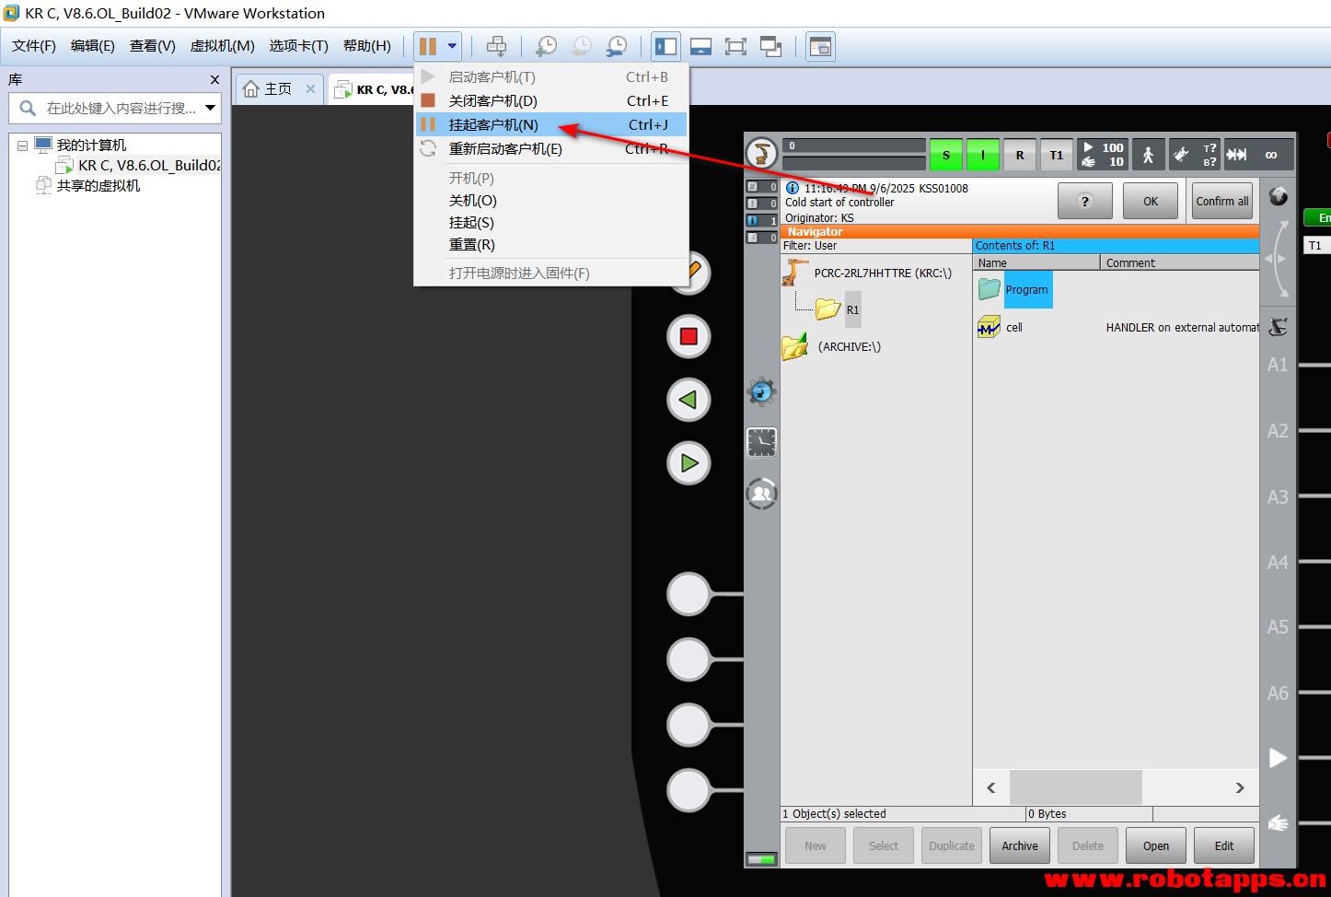Click the user group icon left of navigator
1331x897 pixels.
click(x=761, y=494)
